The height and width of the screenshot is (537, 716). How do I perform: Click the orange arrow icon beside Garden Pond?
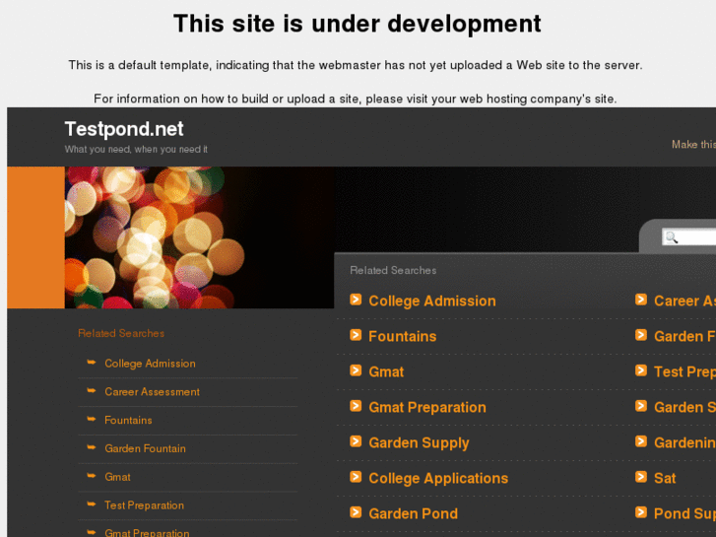(356, 512)
